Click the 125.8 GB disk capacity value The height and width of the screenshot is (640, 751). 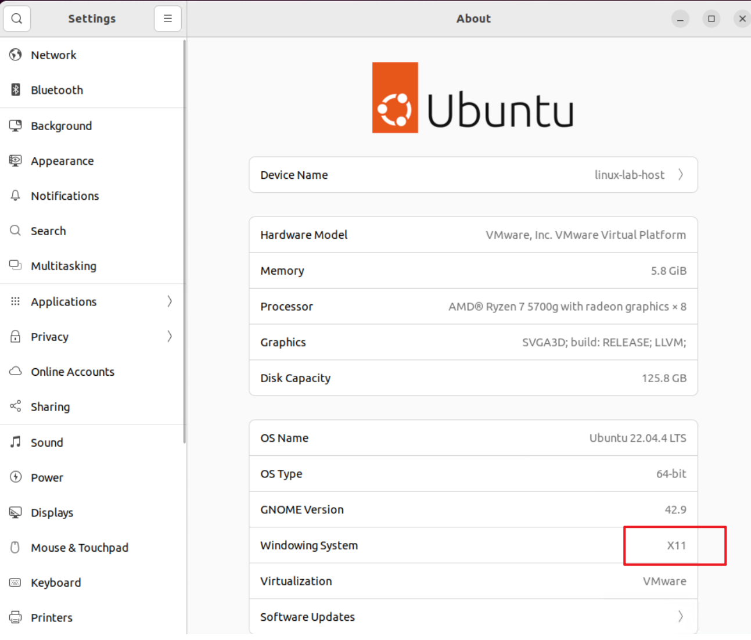tap(664, 378)
